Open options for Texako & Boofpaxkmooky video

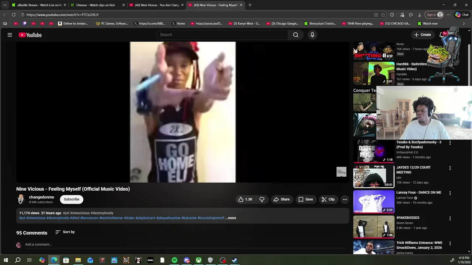[x=450, y=143]
